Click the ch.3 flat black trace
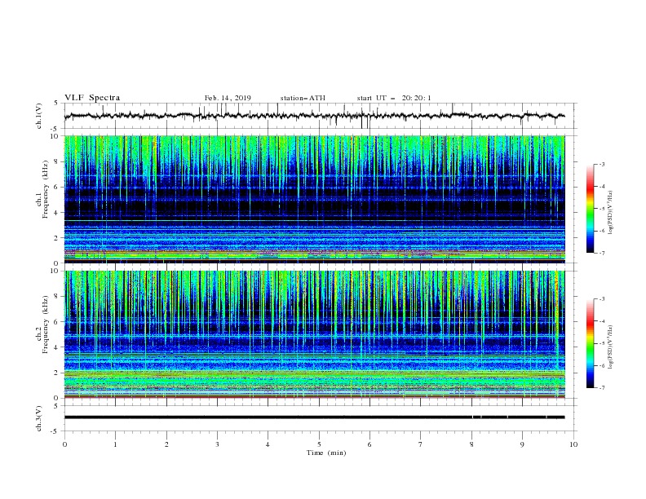Screen dimensions: 646x499 pos(314,417)
